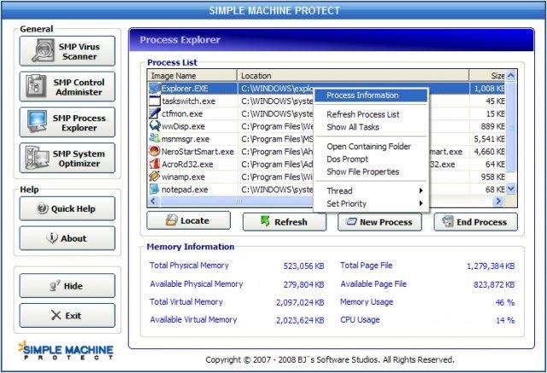The height and width of the screenshot is (373, 547).
Task: Open SMP Process Explorer
Action: [x=68, y=122]
